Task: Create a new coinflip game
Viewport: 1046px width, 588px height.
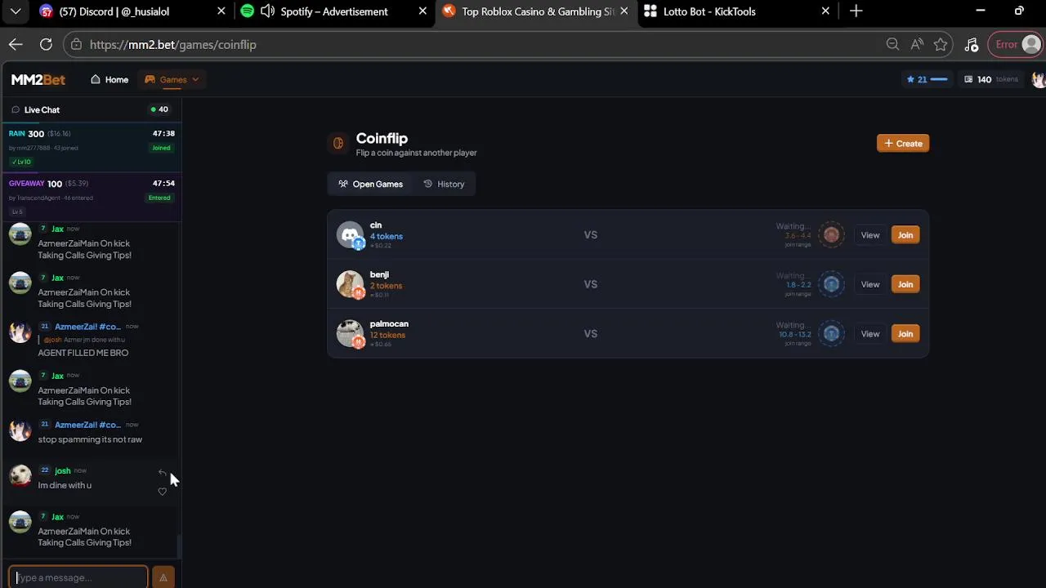Action: pos(903,143)
